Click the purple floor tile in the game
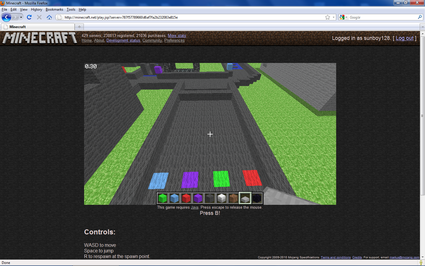This screenshot has width=425, height=266. (190, 180)
